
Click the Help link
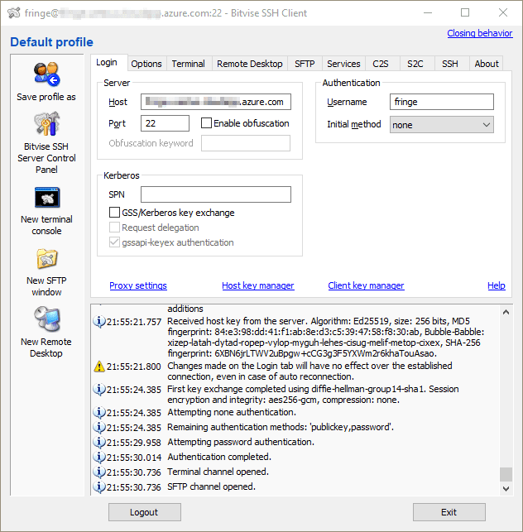click(x=497, y=285)
